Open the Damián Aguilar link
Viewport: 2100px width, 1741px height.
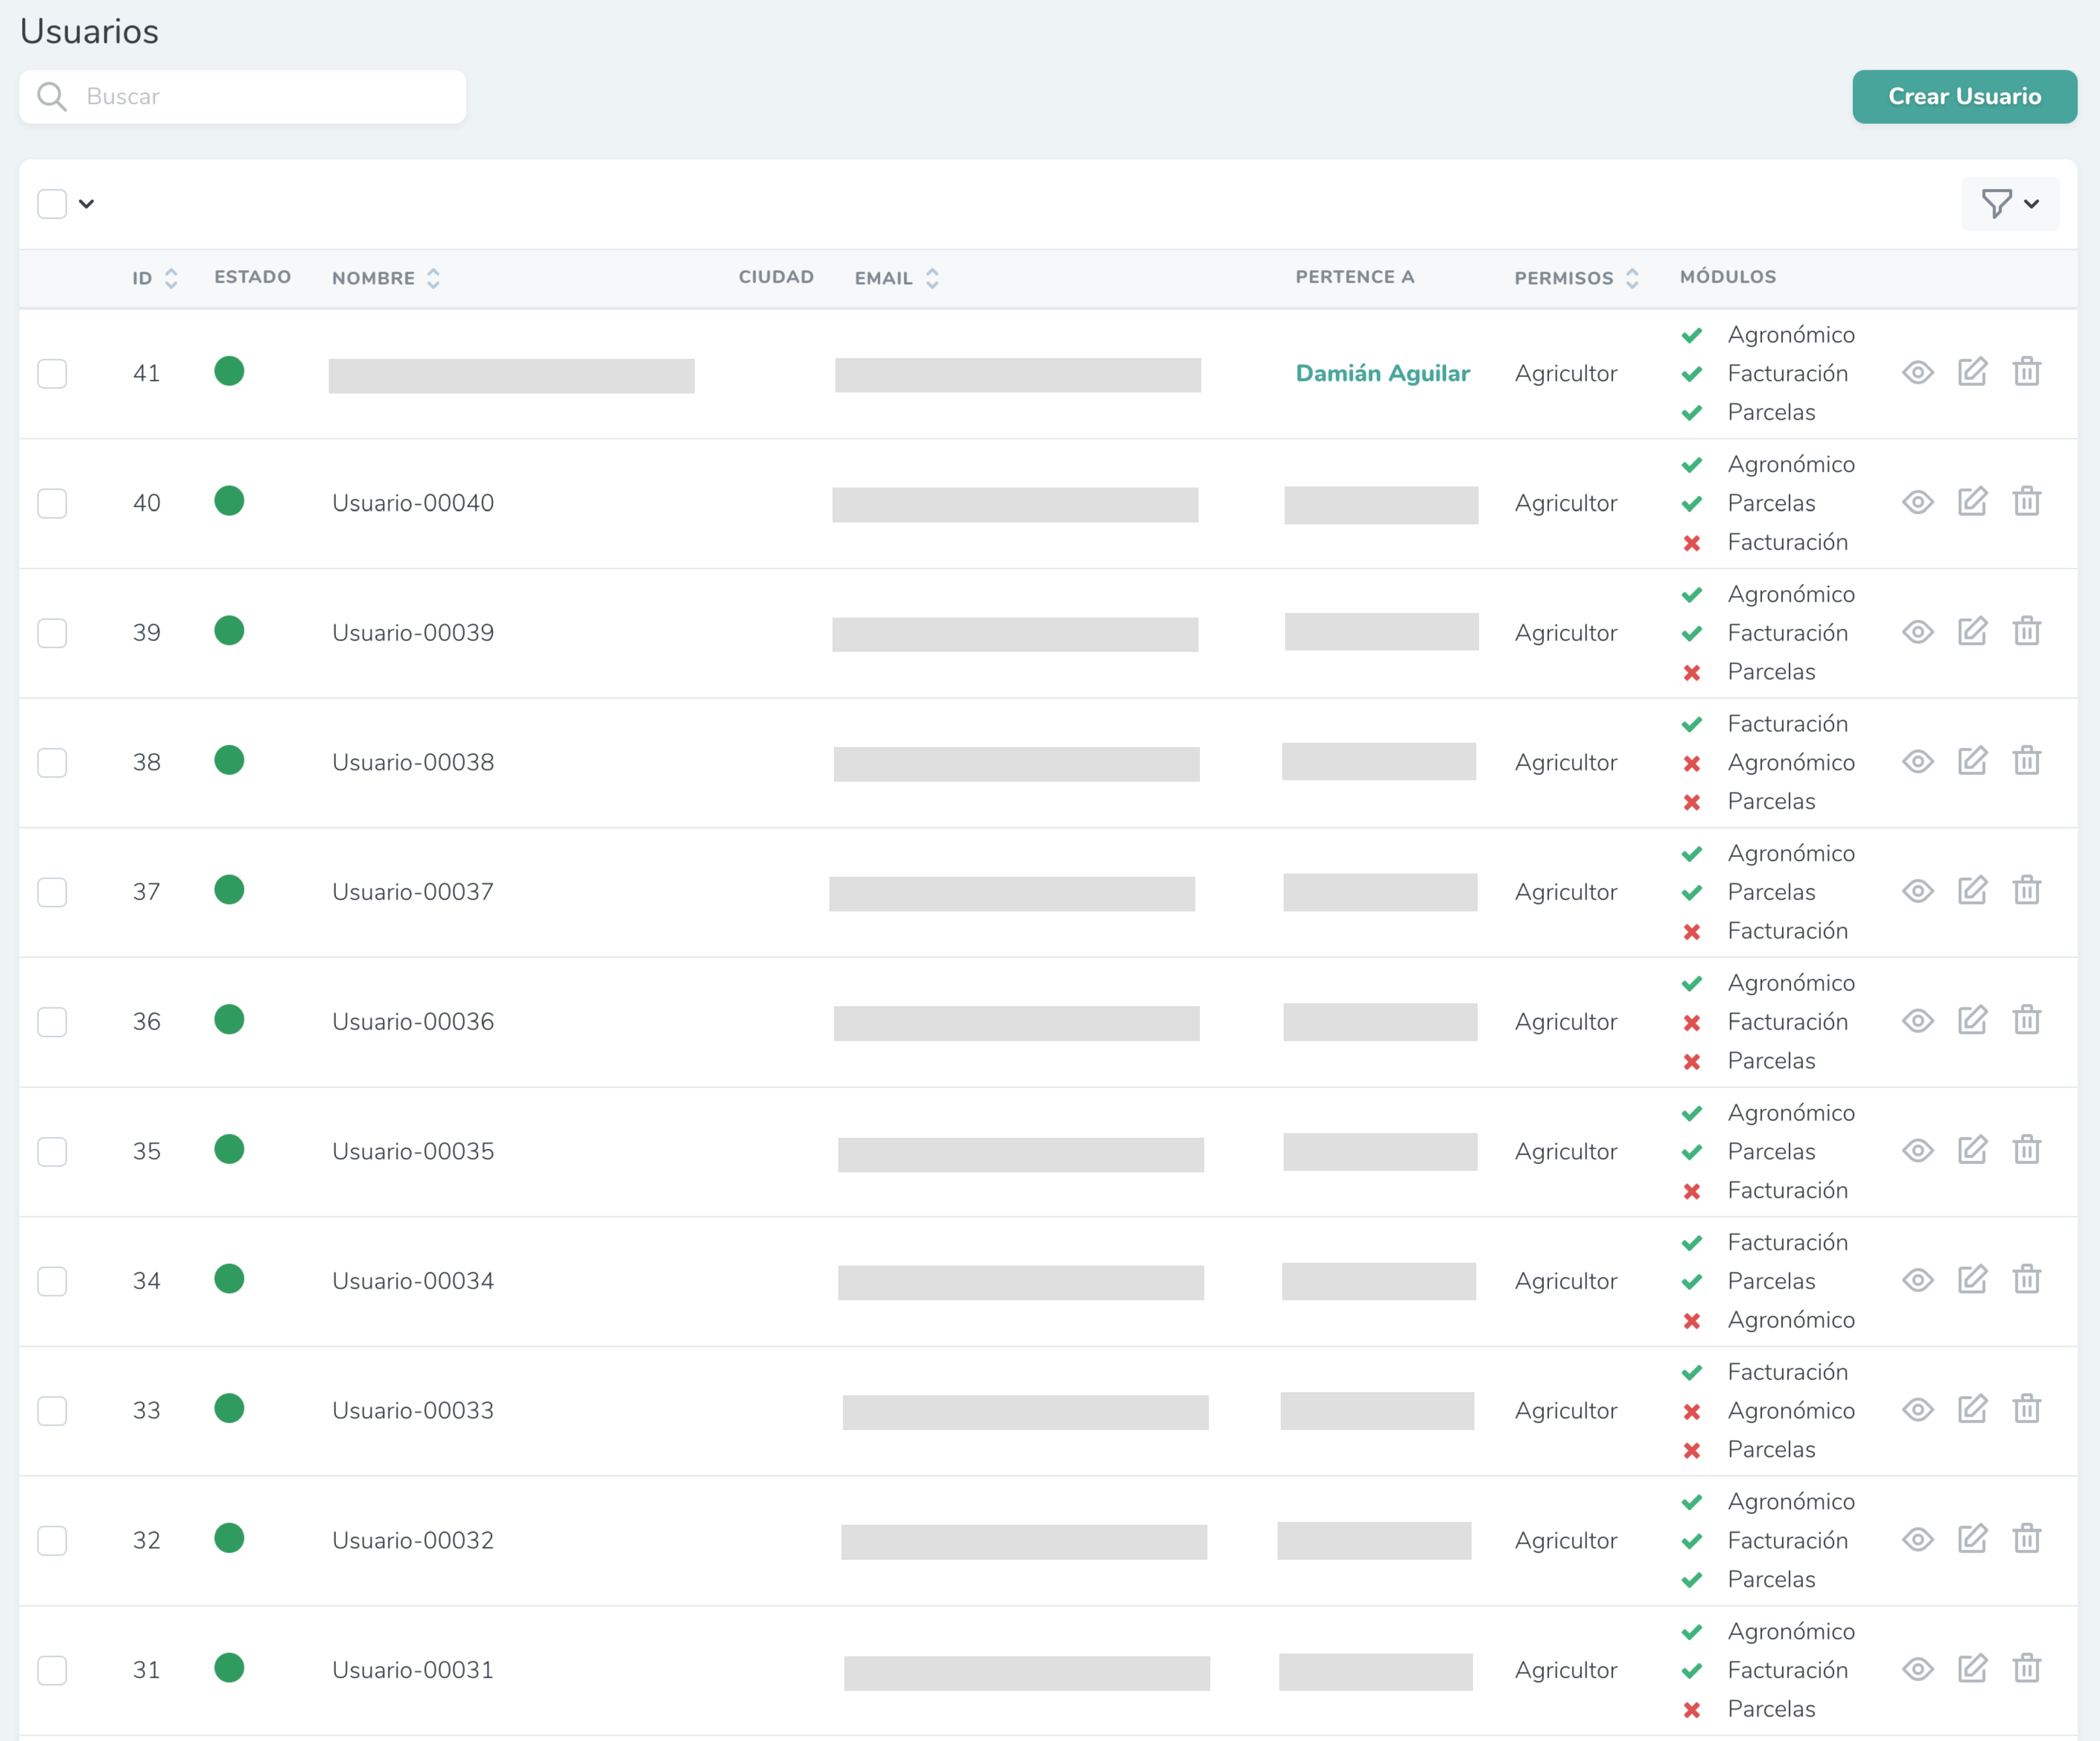coord(1382,373)
